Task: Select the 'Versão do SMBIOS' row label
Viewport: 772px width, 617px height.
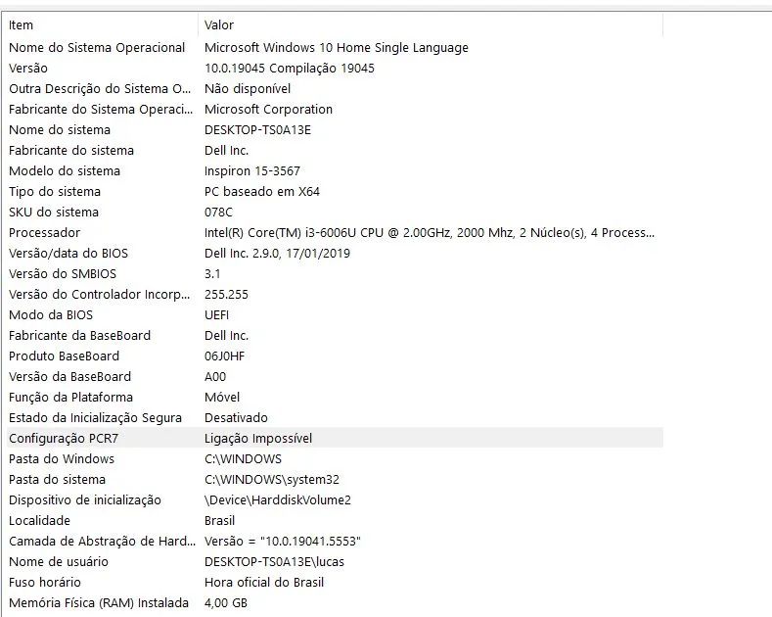Action: click(x=63, y=274)
